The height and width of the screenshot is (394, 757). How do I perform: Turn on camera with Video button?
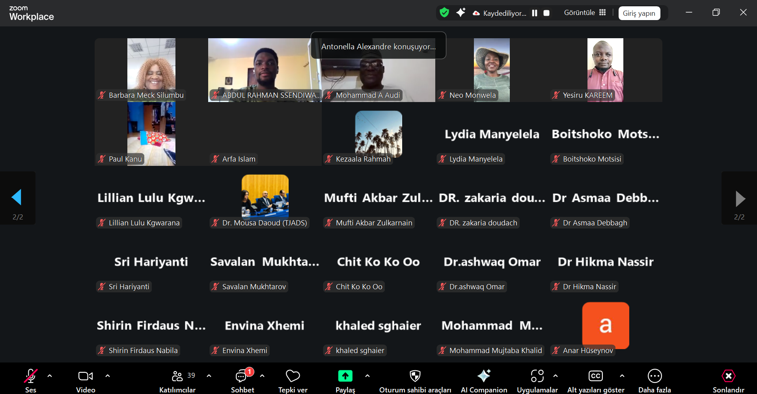point(86,376)
